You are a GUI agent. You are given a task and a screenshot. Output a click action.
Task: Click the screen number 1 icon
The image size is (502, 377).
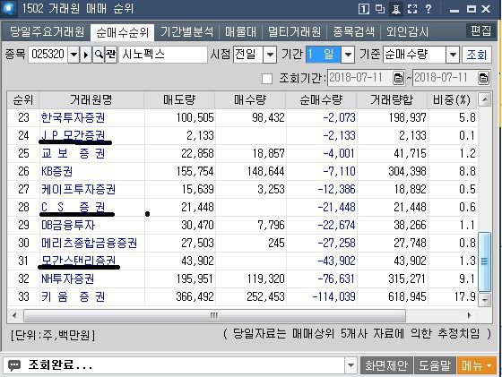(363, 9)
